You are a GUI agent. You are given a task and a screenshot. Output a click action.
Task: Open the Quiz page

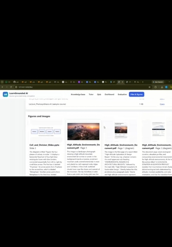[x=99, y=94]
